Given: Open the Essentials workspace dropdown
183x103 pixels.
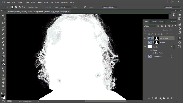Looking at the screenshot, I should click(173, 7).
